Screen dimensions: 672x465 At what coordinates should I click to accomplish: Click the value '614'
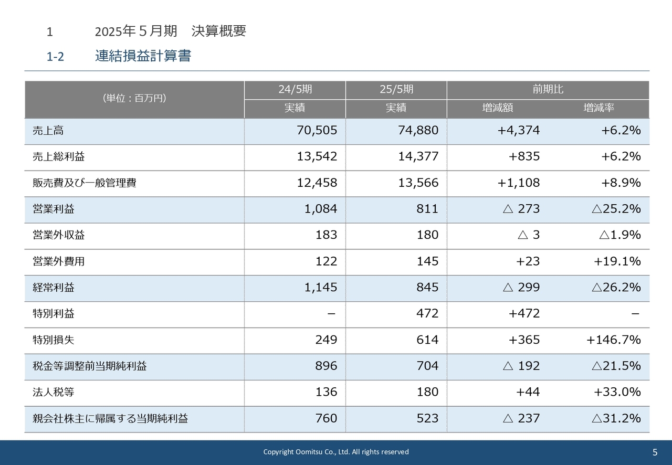(428, 340)
